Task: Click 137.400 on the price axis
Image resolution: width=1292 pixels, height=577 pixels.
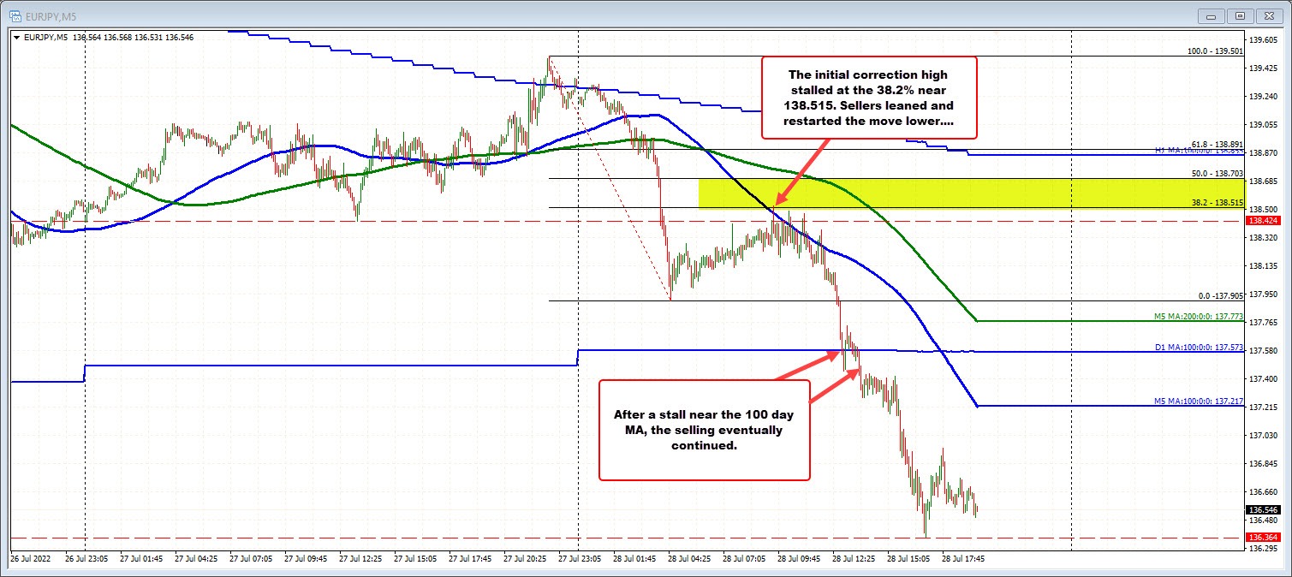Action: tap(1264, 378)
